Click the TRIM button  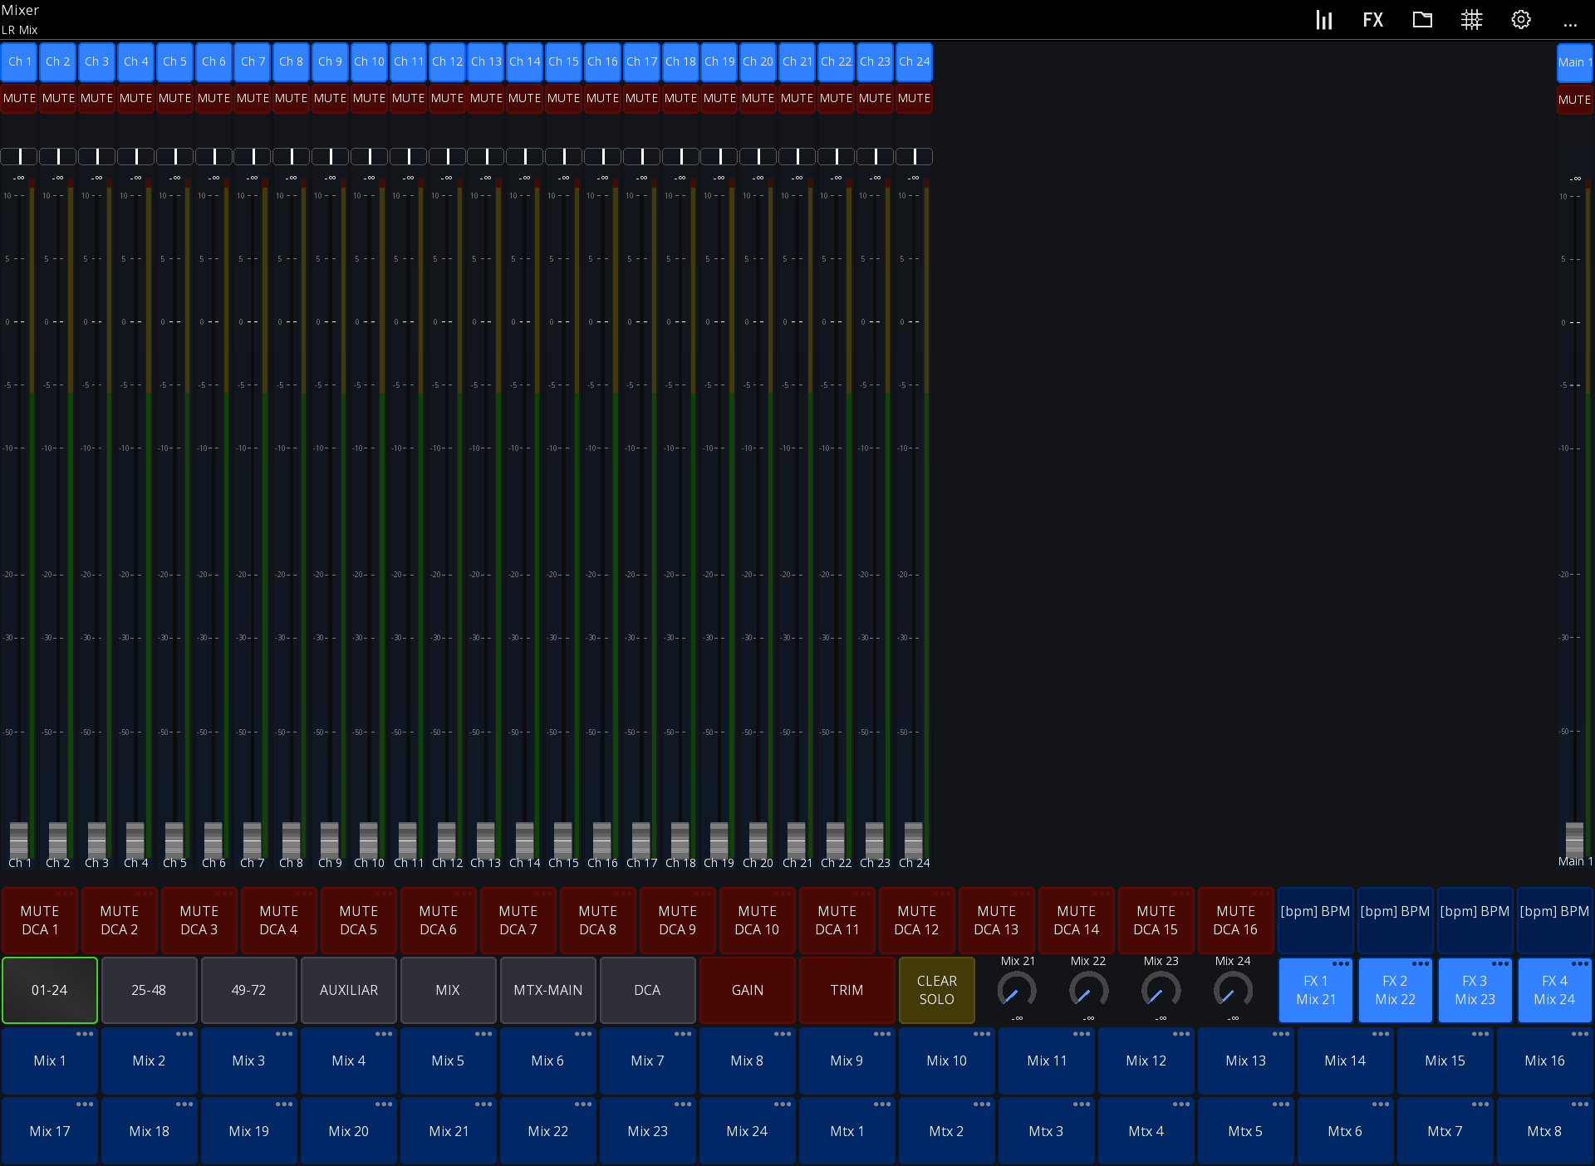(847, 990)
